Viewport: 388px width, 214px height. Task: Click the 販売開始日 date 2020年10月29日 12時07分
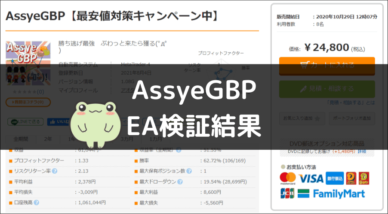pos(347,17)
